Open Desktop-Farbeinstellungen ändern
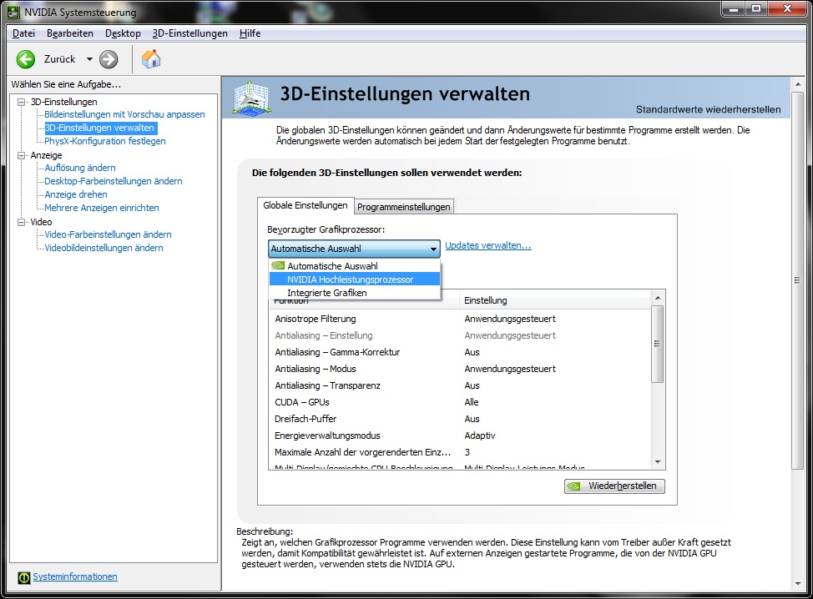This screenshot has width=813, height=599. pos(113,181)
